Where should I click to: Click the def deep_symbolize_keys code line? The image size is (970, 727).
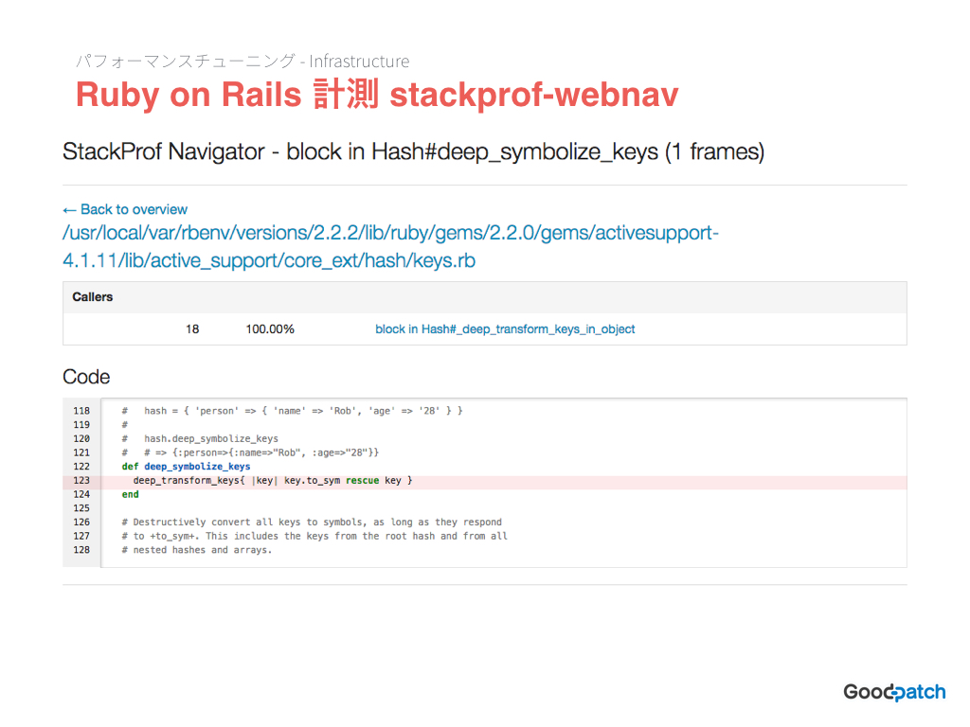point(187,467)
